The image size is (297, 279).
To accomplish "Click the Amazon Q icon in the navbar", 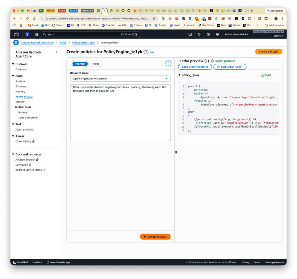I will 27,34.
